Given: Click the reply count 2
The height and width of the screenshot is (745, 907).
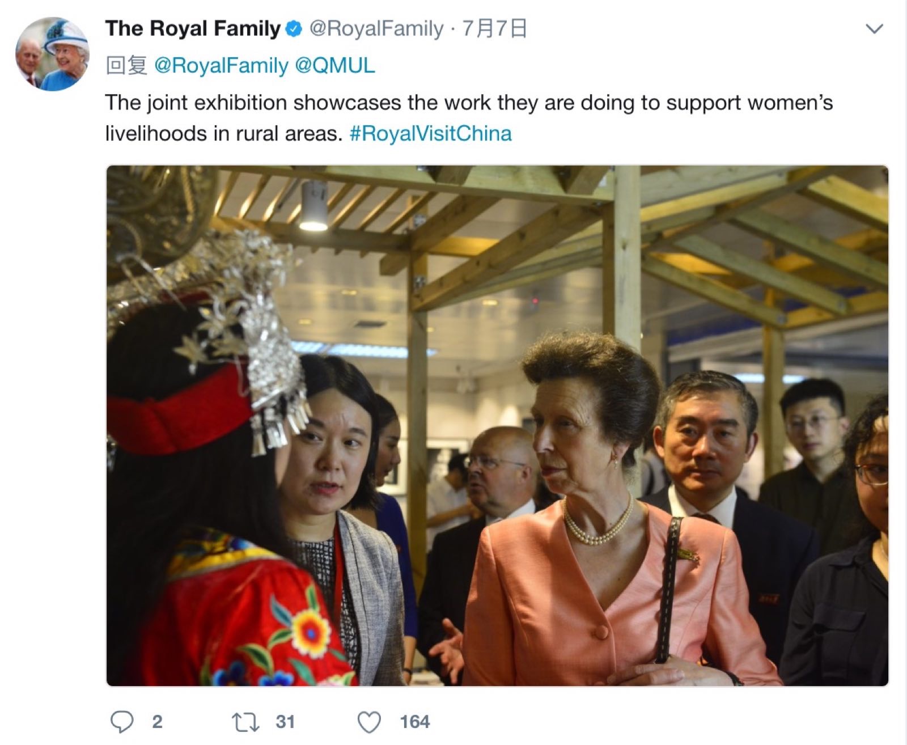Looking at the screenshot, I should coord(157,722).
